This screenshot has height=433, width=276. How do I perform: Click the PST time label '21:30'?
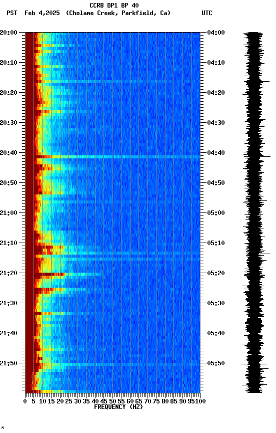(x=8, y=303)
